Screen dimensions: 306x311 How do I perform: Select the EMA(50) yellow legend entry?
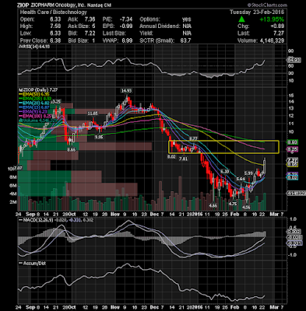(33, 95)
